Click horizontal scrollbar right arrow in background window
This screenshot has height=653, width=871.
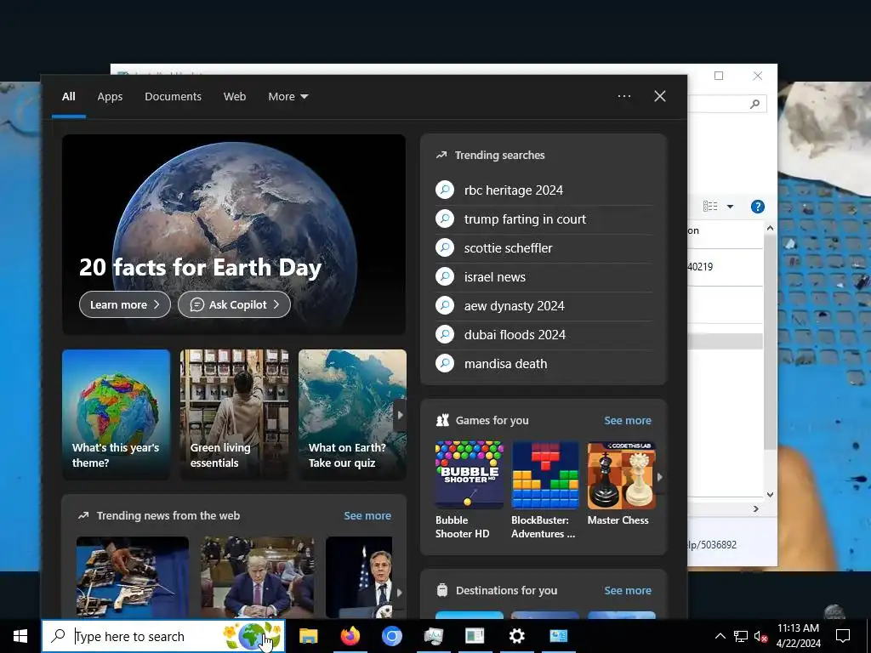756,508
